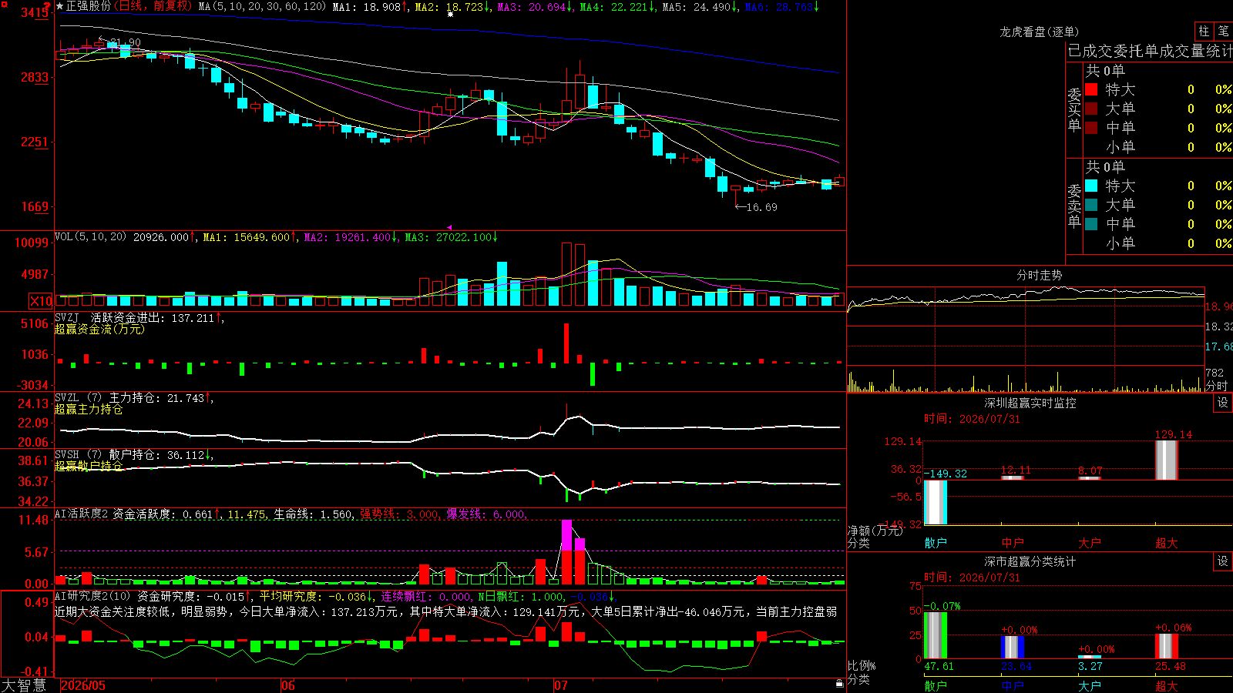Click the 深圳超赢实时监控 panel title

click(x=1030, y=403)
